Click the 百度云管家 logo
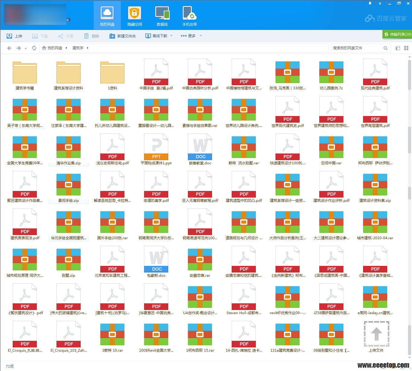Viewport: 412px width, 371px height. (386, 18)
